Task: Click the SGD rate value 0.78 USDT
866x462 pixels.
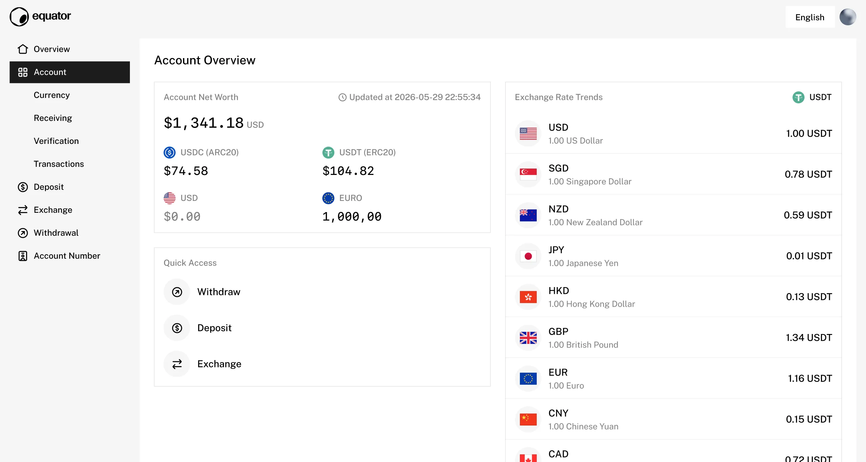Action: pyautogui.click(x=808, y=174)
